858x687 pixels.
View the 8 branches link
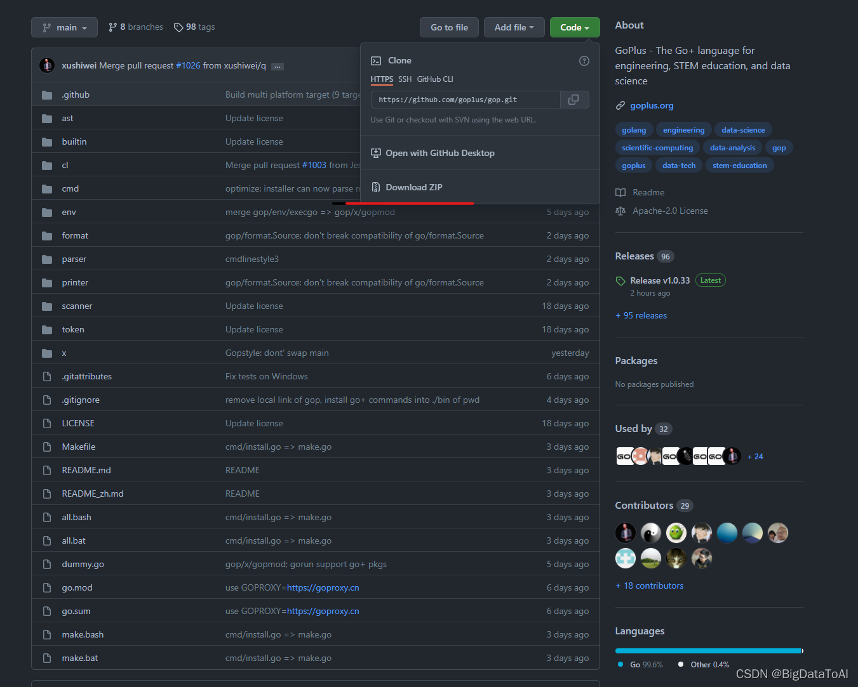136,27
